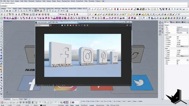Select the Circle tool in left sidebar

pos(1,33)
